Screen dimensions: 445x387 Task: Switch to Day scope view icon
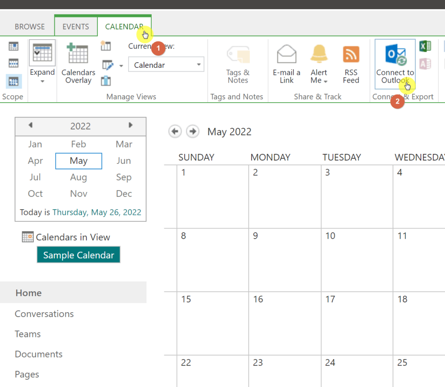point(13,46)
